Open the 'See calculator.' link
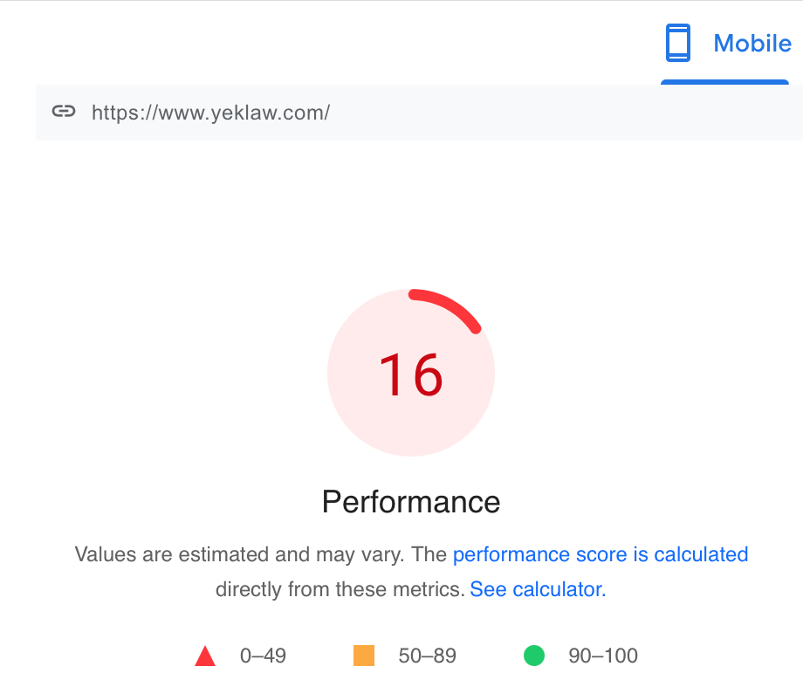The width and height of the screenshot is (803, 673). [538, 589]
